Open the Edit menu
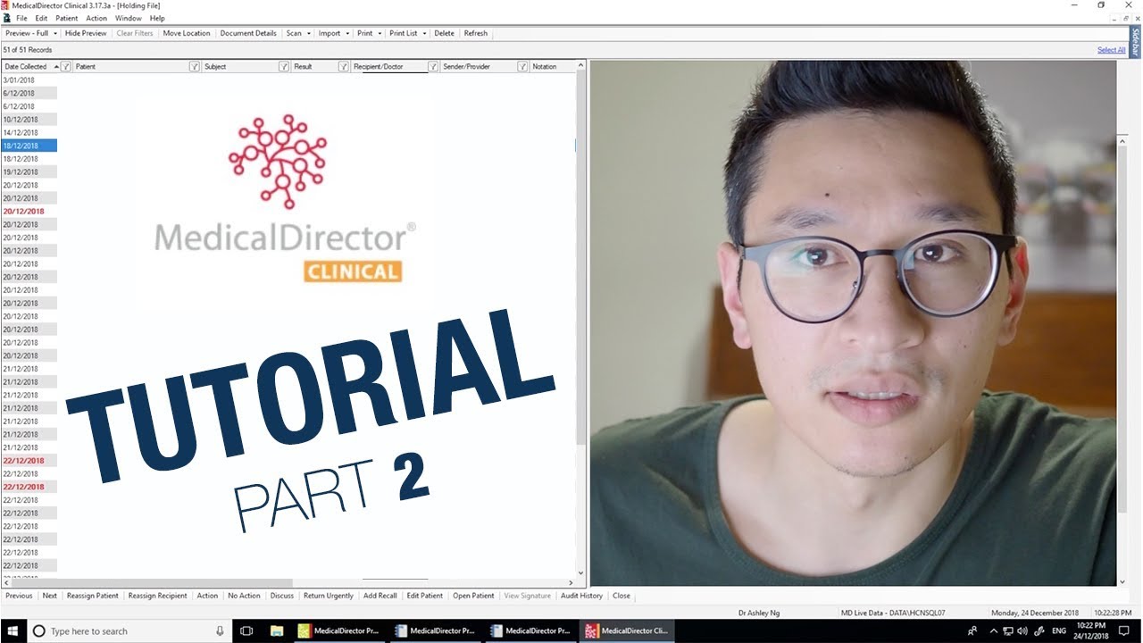 pyautogui.click(x=41, y=18)
